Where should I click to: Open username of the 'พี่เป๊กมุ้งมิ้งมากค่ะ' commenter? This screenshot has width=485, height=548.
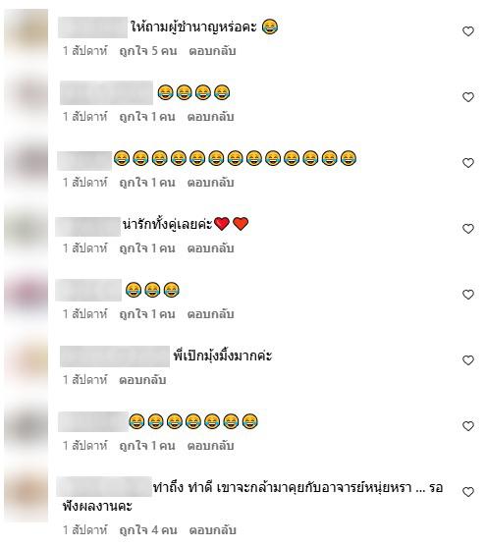click(x=115, y=356)
